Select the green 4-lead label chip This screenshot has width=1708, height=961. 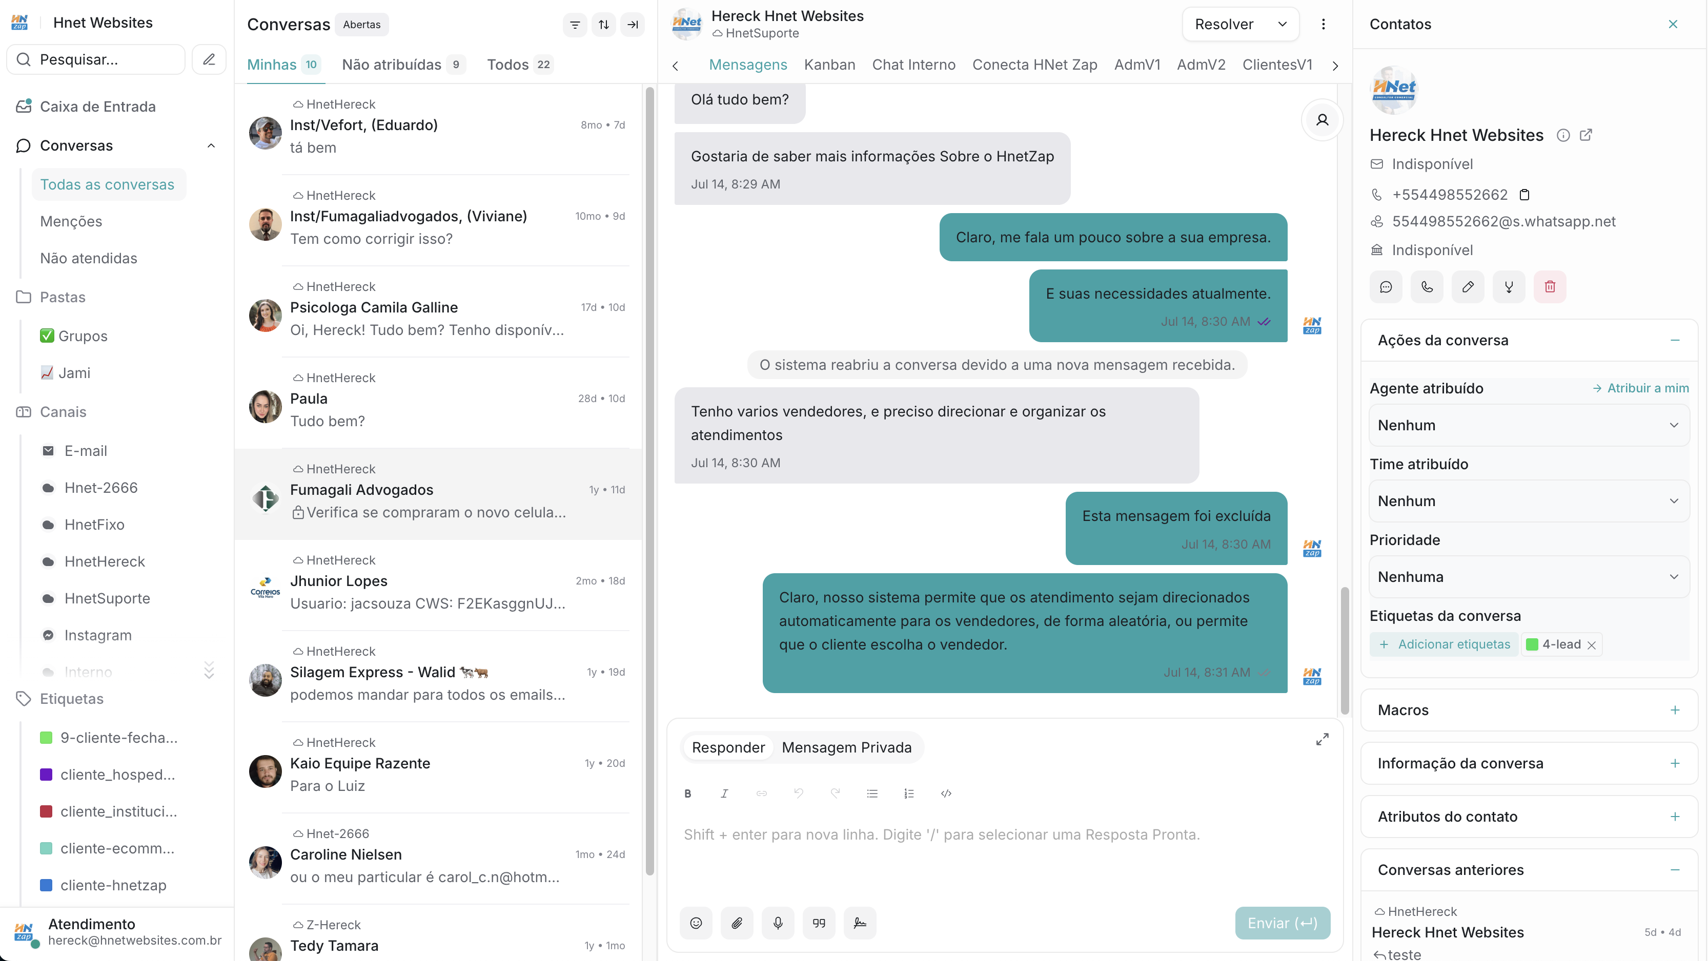pyautogui.click(x=1559, y=643)
